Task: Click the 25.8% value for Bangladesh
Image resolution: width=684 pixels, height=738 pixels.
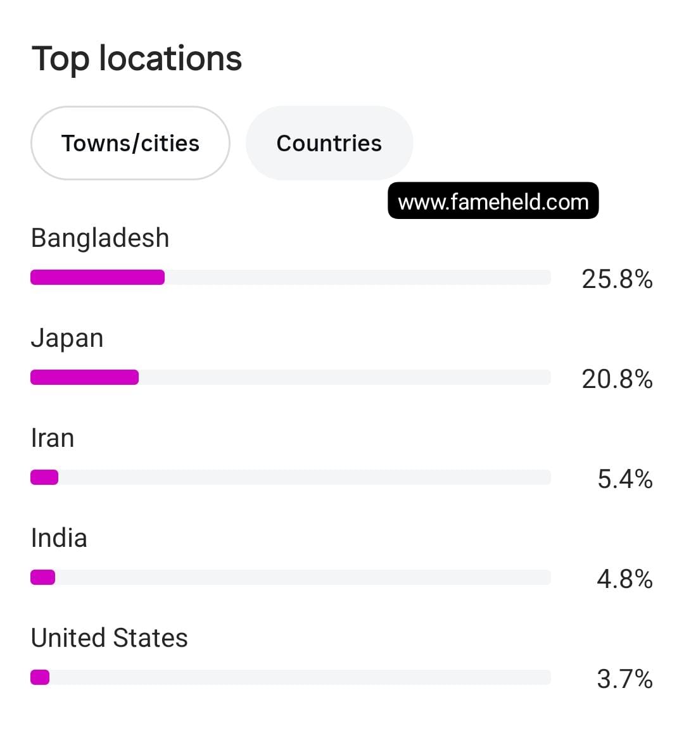Action: pos(617,278)
